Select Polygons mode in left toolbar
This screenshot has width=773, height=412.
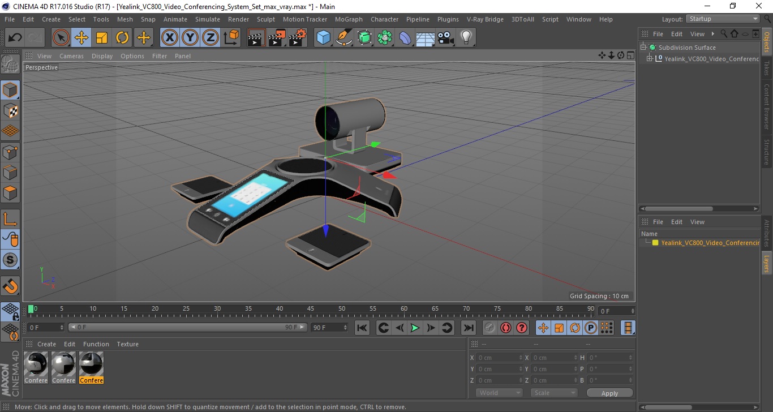(10, 192)
